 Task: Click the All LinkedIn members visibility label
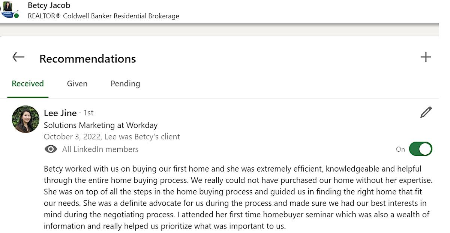[100, 149]
